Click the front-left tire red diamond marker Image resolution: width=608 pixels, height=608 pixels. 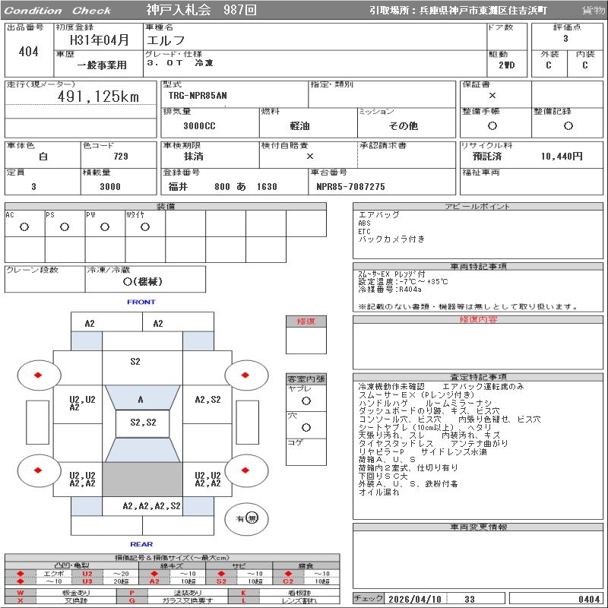pyautogui.click(x=36, y=374)
